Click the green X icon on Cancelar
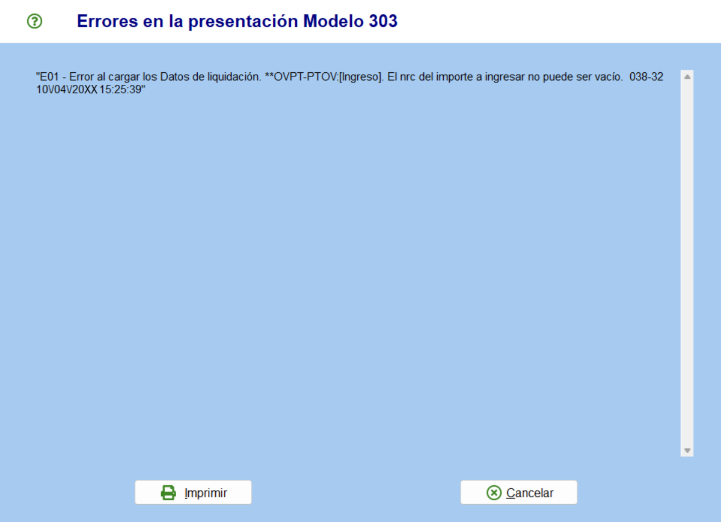The width and height of the screenshot is (721, 522). [x=494, y=493]
